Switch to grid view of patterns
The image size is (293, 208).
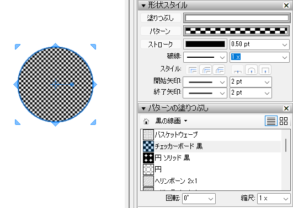click(284, 121)
